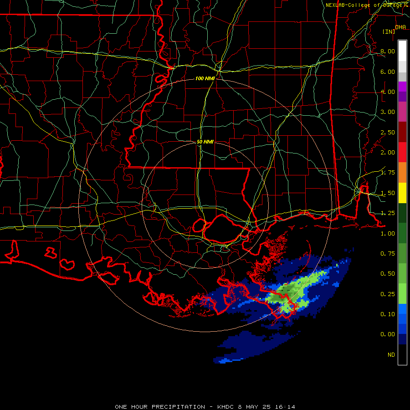Select the 0.75 legend value
The width and height of the screenshot is (410, 410).
388,254
